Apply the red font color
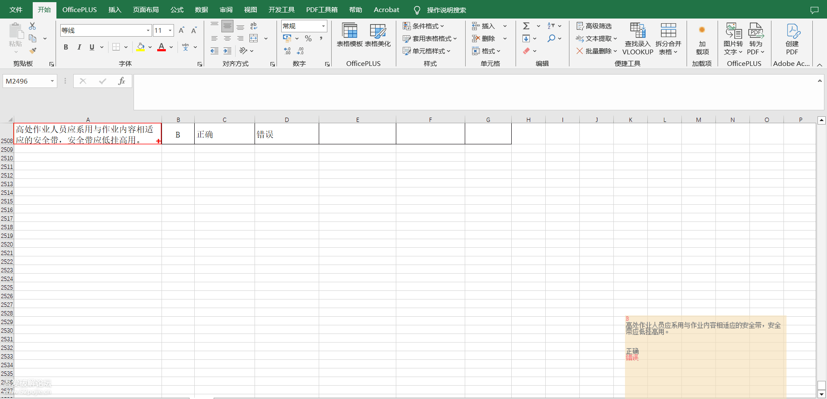The height and width of the screenshot is (399, 827). click(162, 47)
